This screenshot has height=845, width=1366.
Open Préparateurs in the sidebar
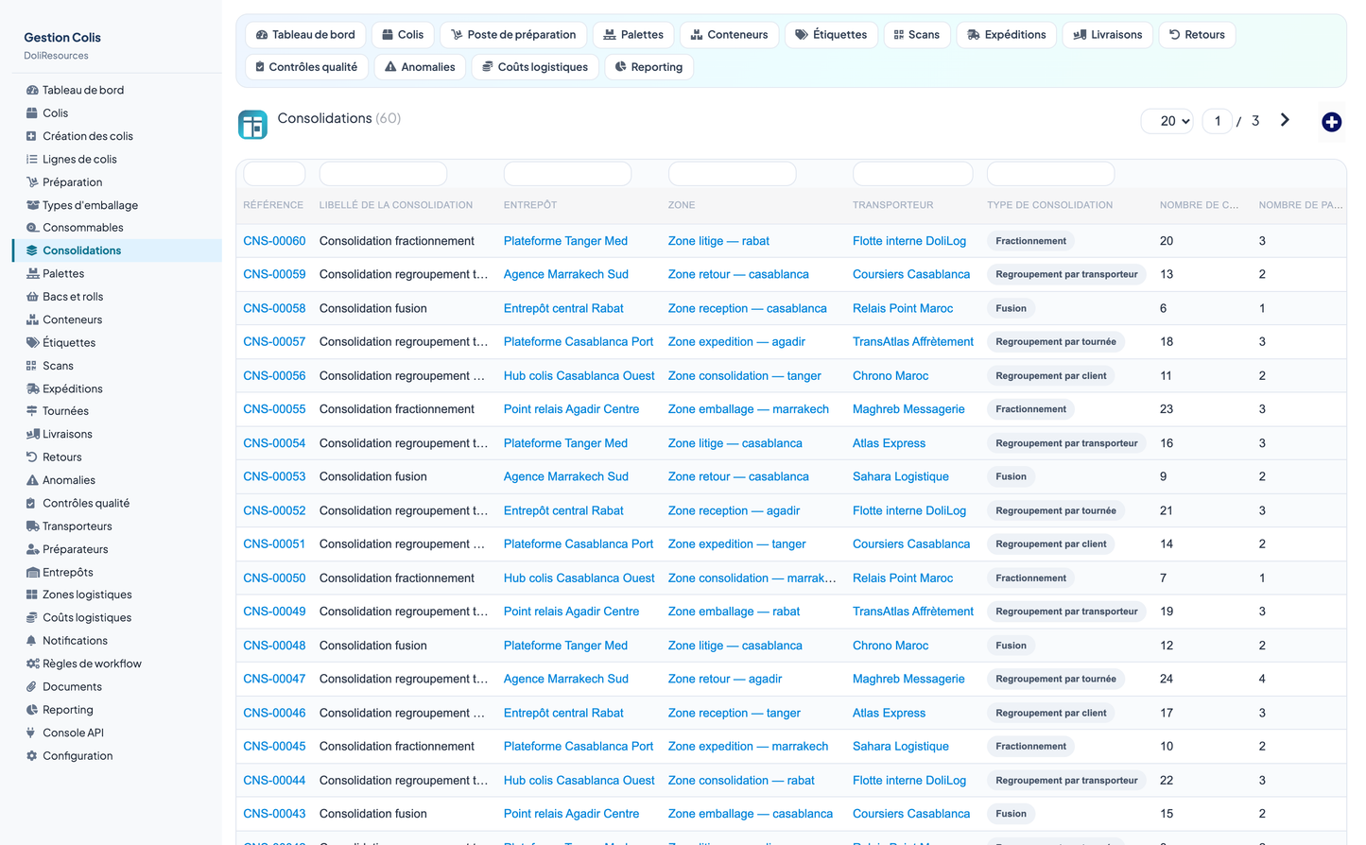(76, 549)
